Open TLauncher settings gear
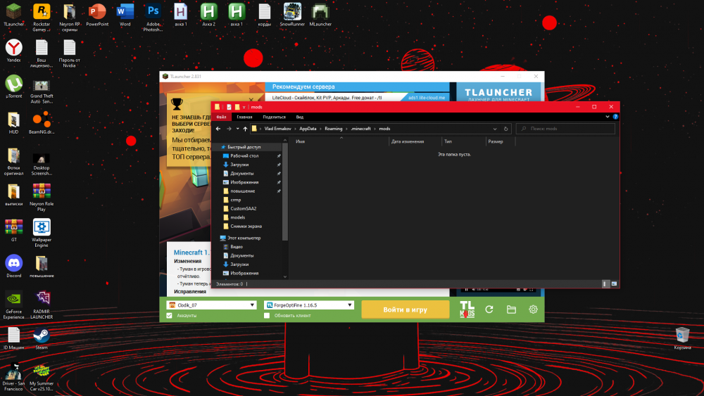 pos(533,309)
